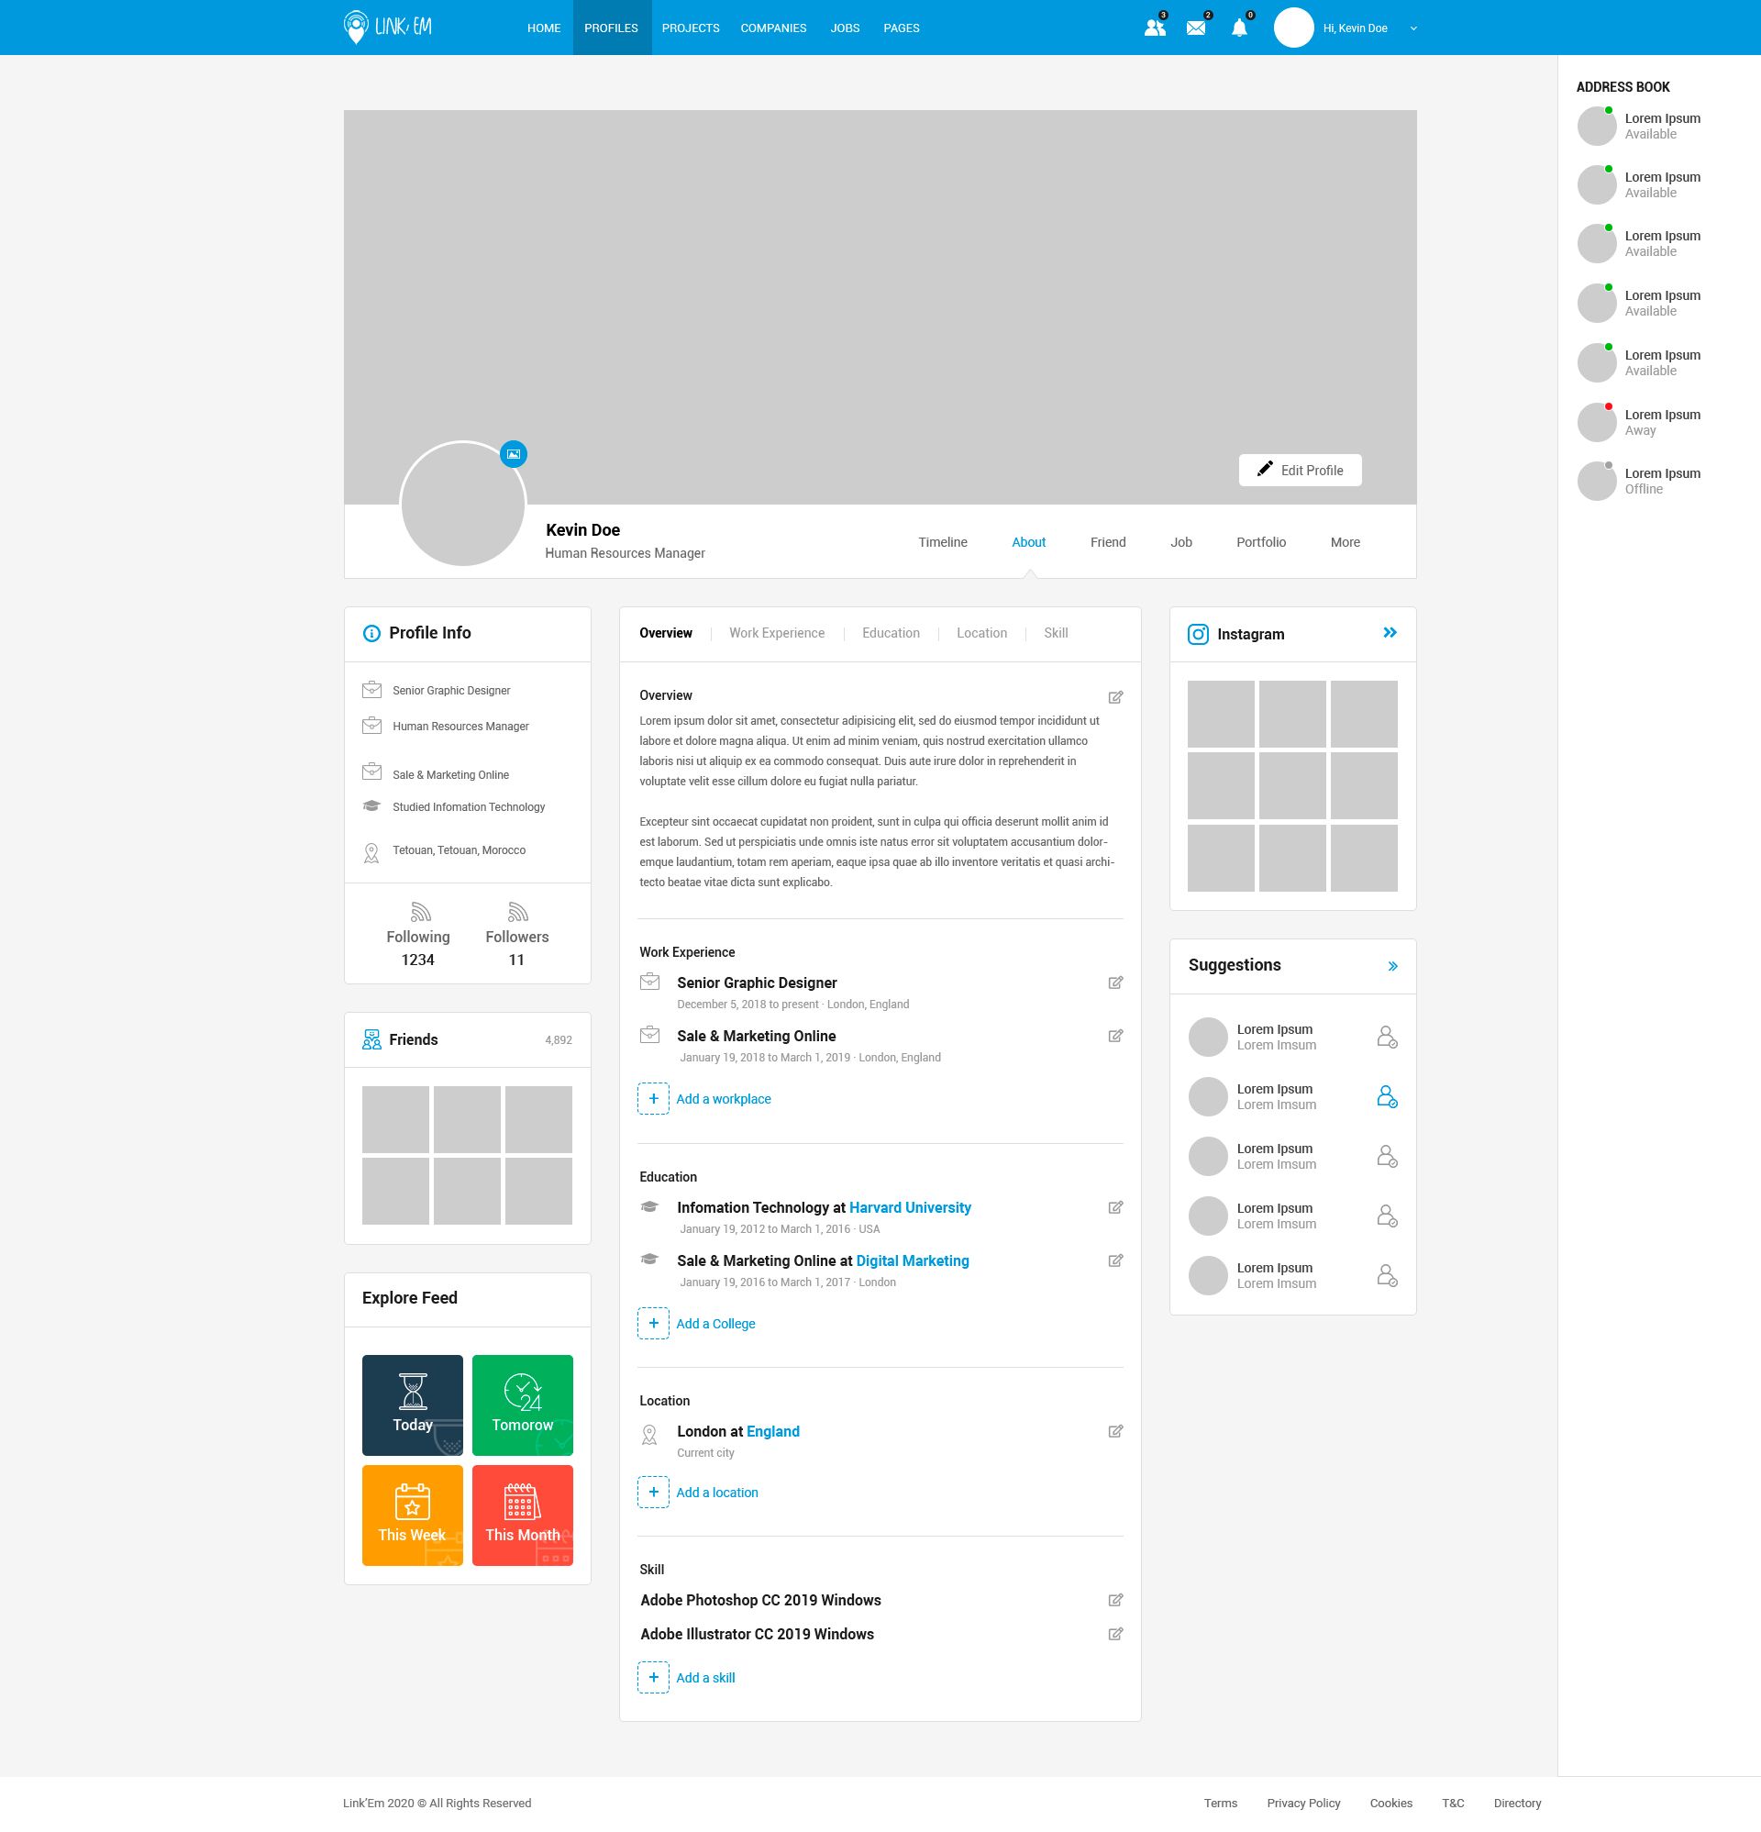Open the friend requests icon in header
Image resolution: width=1761 pixels, height=1832 pixels.
click(x=1155, y=28)
